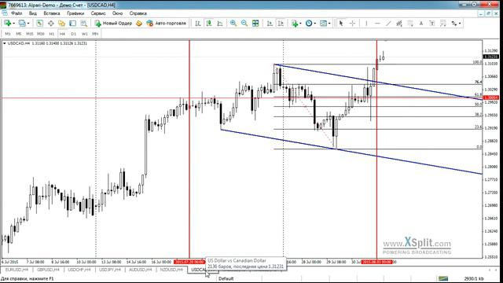Viewport: 503px width, 283px height.
Task: Switch to the AUDUSD,H4 chart tab
Action: 141,270
